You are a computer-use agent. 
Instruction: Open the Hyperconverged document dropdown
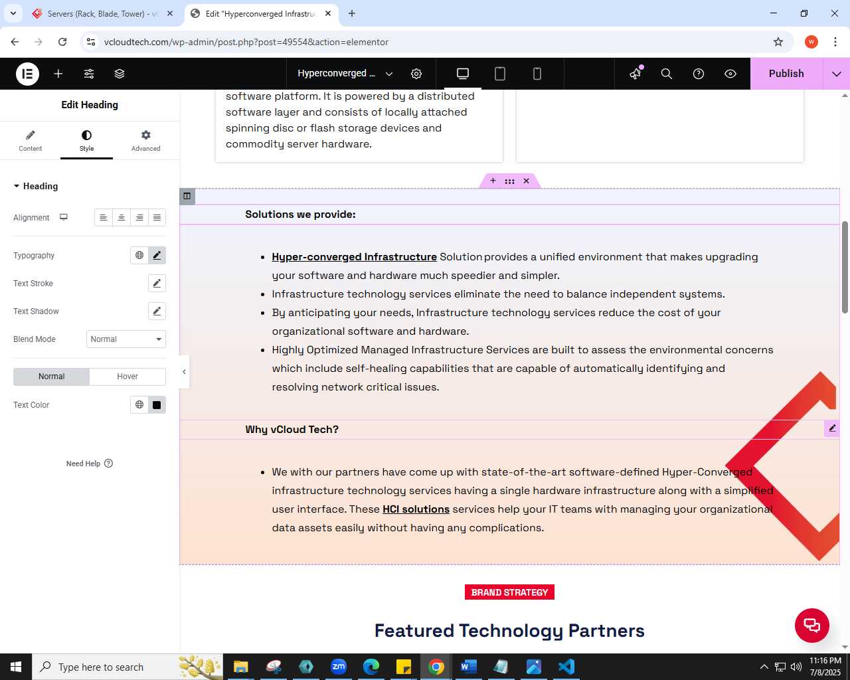(345, 74)
